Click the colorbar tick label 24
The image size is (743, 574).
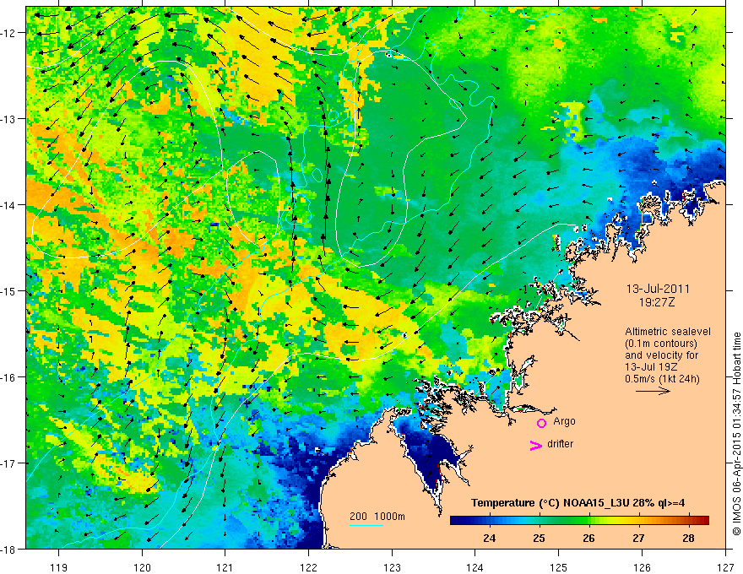[x=489, y=539]
